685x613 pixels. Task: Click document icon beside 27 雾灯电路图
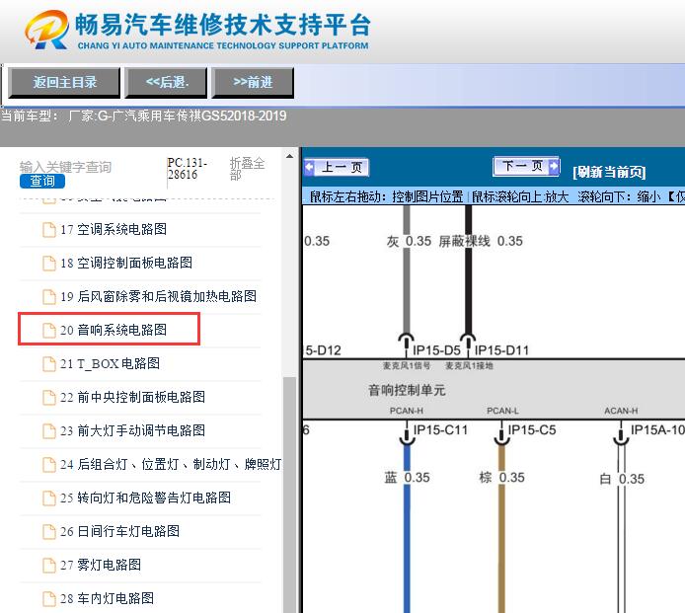pyautogui.click(x=49, y=566)
